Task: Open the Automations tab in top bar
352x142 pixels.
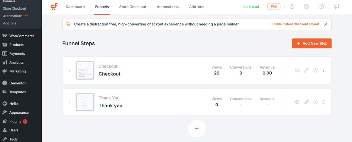Action: 167,7
